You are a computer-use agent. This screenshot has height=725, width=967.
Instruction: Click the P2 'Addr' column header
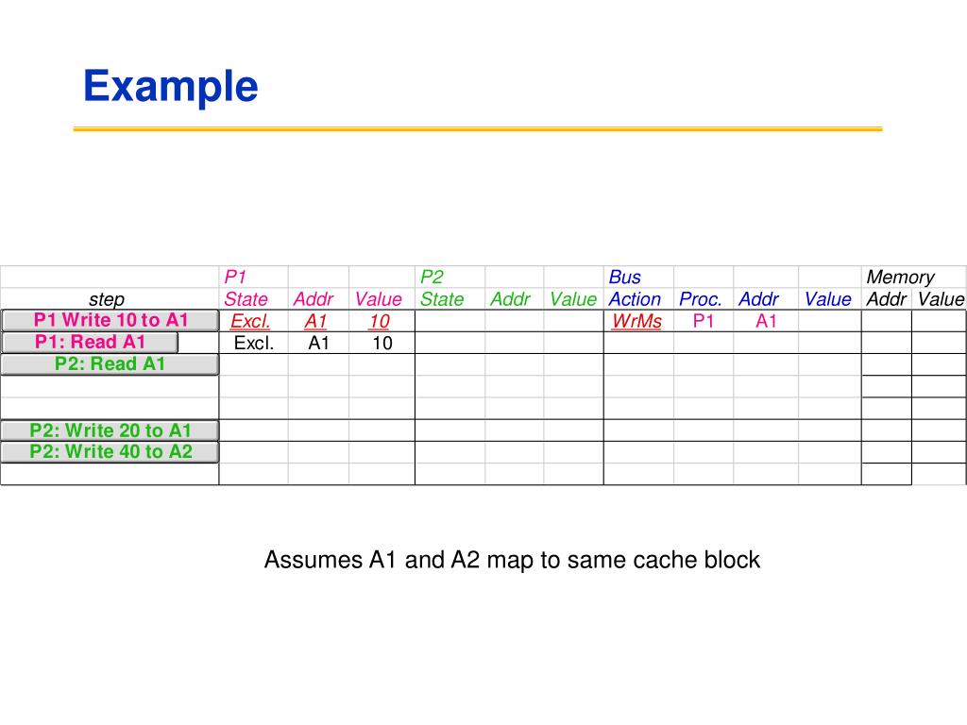pos(510,299)
